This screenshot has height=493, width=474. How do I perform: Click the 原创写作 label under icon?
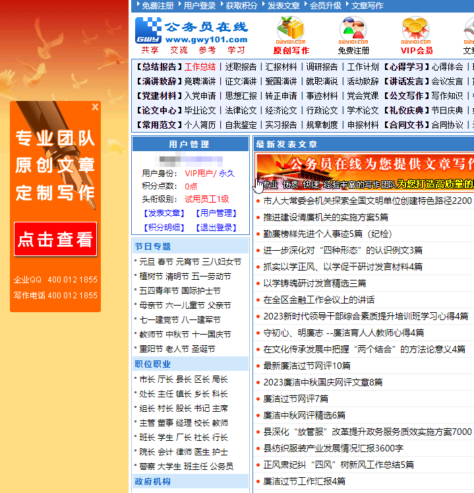coord(291,51)
